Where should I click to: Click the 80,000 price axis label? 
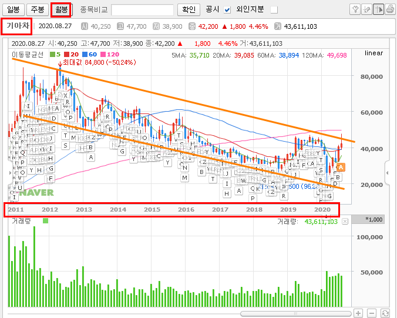pyautogui.click(x=371, y=76)
